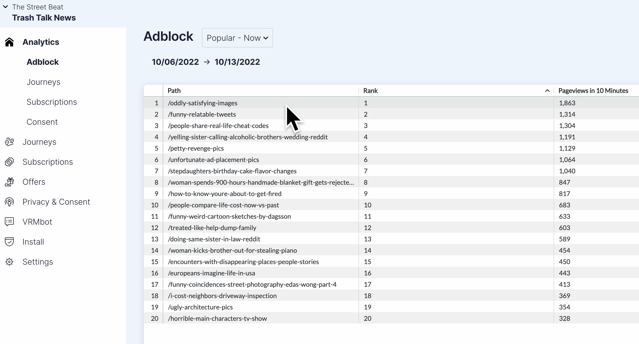This screenshot has height=344, width=639.
Task: Click the Adblock page heading
Action: 168,36
